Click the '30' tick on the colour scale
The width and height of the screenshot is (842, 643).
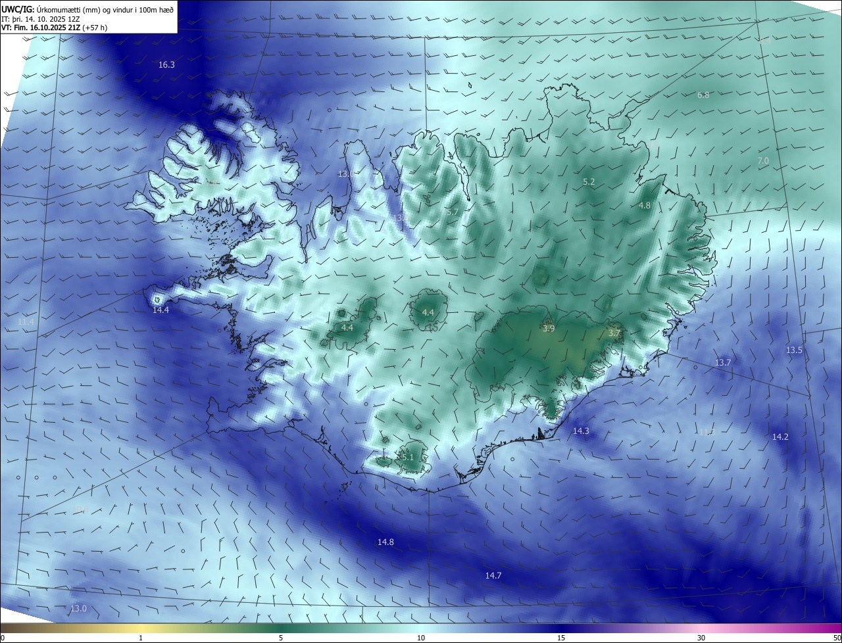[x=701, y=638]
